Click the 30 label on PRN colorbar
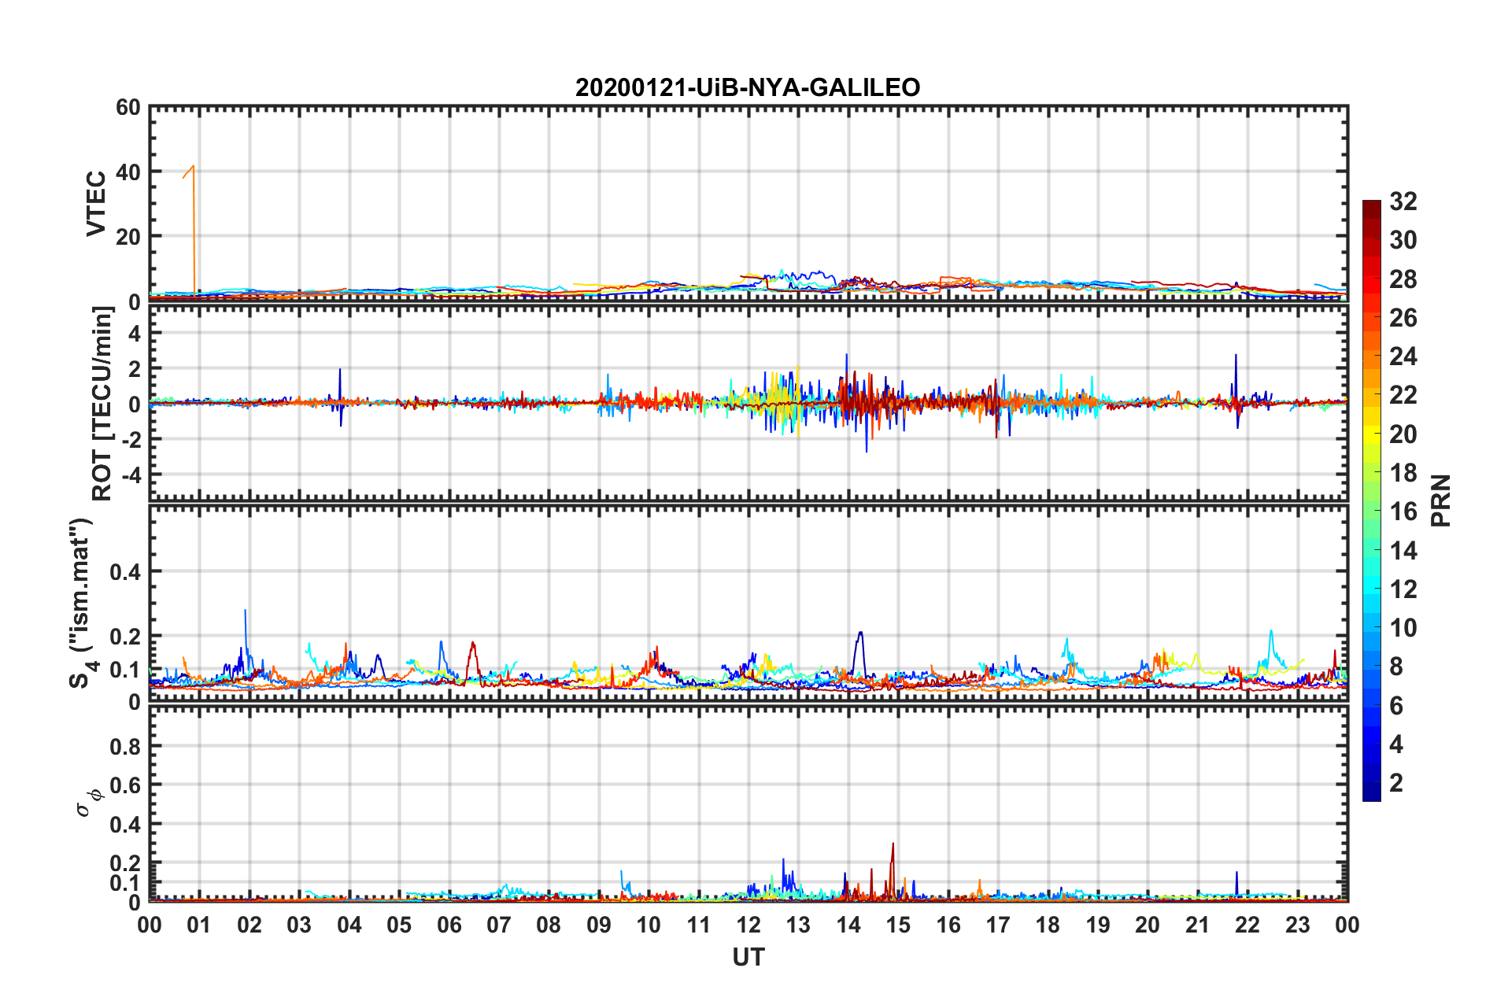 click(x=1403, y=240)
